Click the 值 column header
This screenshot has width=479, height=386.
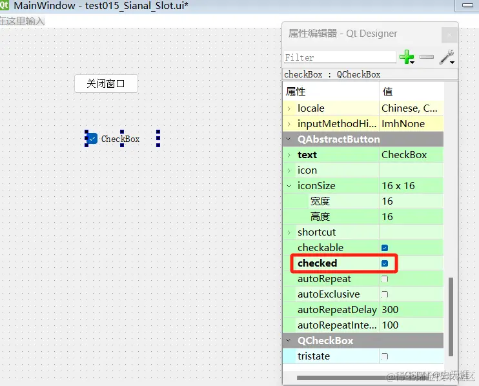click(411, 91)
